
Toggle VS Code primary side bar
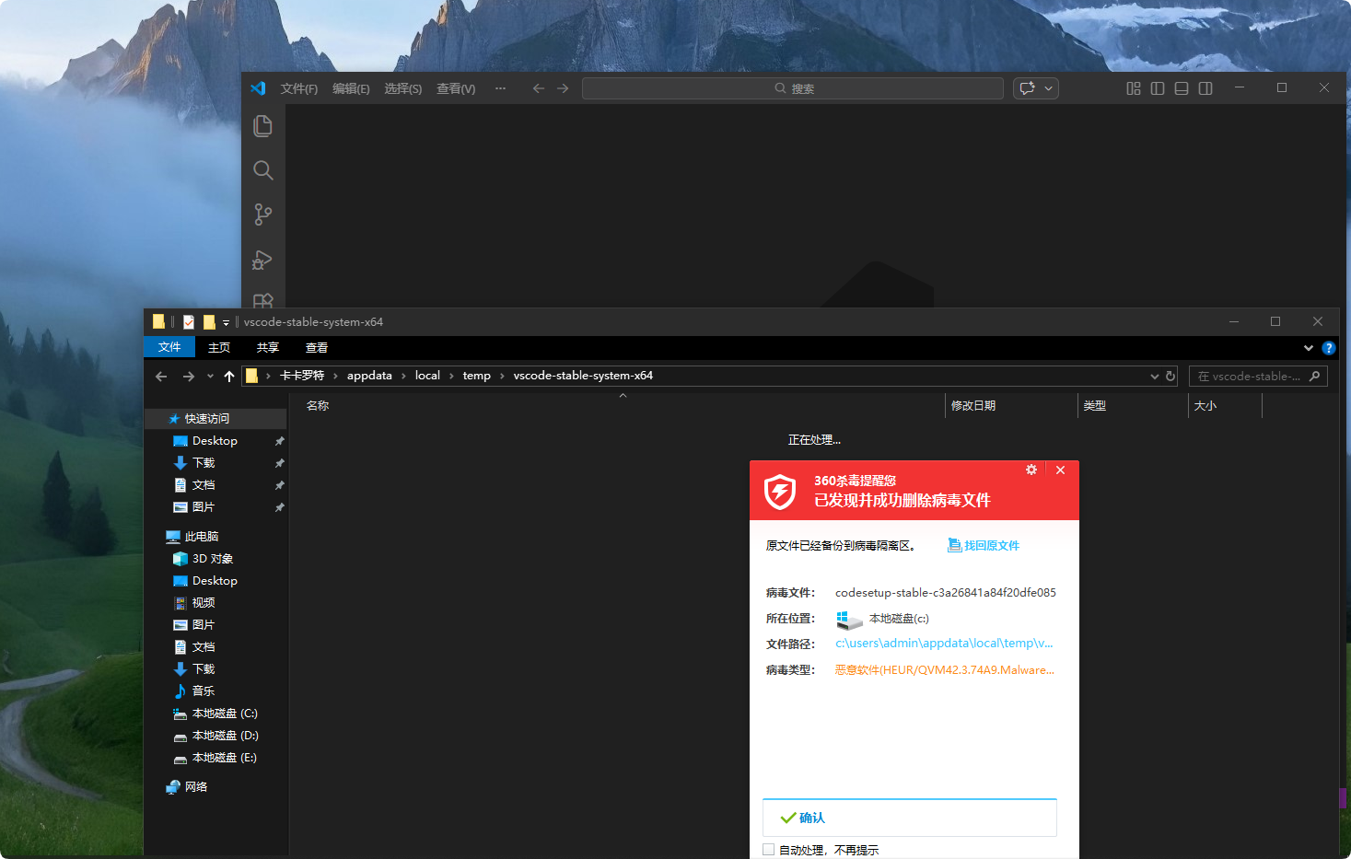[x=1158, y=88]
